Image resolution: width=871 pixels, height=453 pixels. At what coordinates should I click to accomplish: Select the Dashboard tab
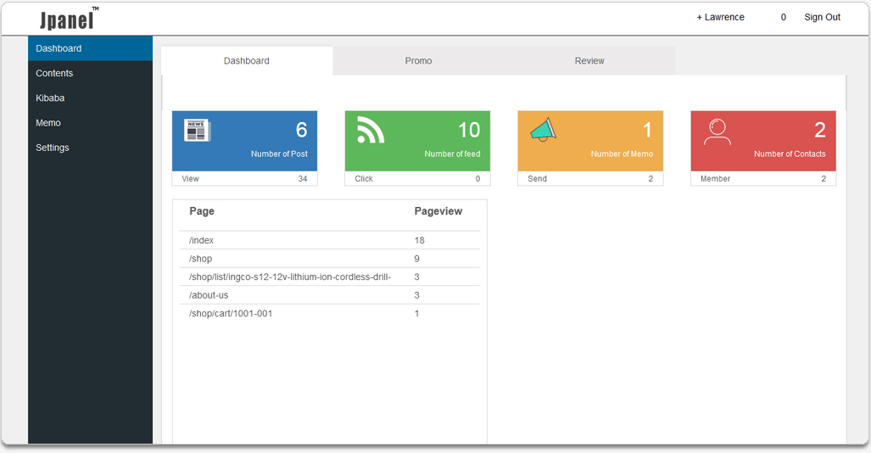[247, 60]
